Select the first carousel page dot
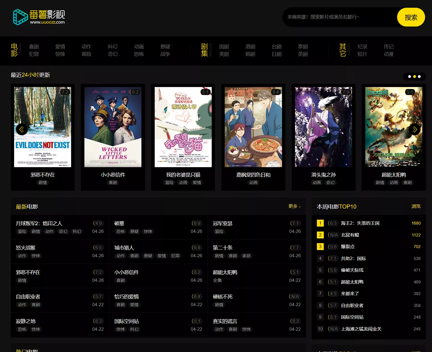 409,77
